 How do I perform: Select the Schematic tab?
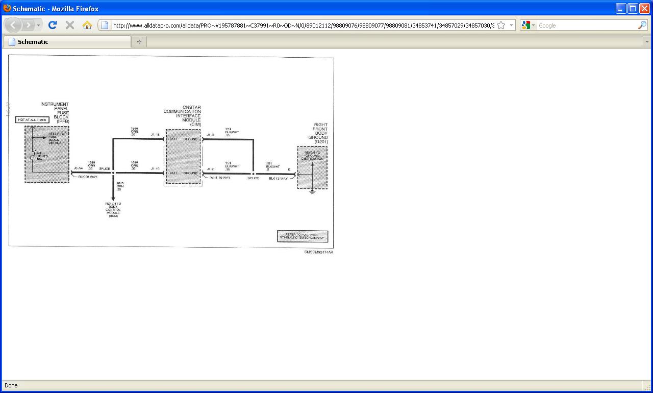[x=67, y=42]
